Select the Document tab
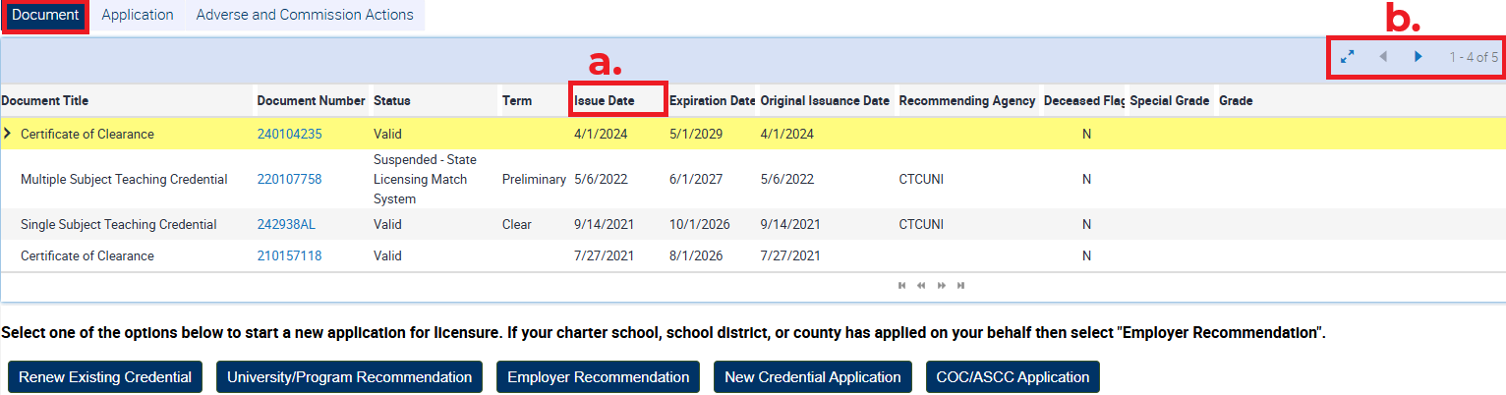This screenshot has width=1506, height=395. [x=45, y=15]
